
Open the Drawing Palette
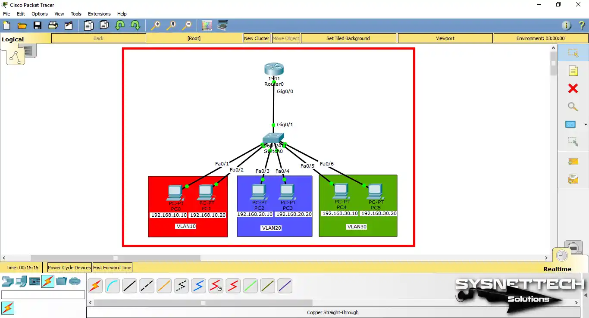(x=207, y=26)
